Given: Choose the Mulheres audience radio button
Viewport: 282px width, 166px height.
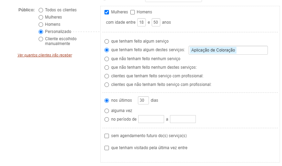Looking at the screenshot, I should (41, 18).
